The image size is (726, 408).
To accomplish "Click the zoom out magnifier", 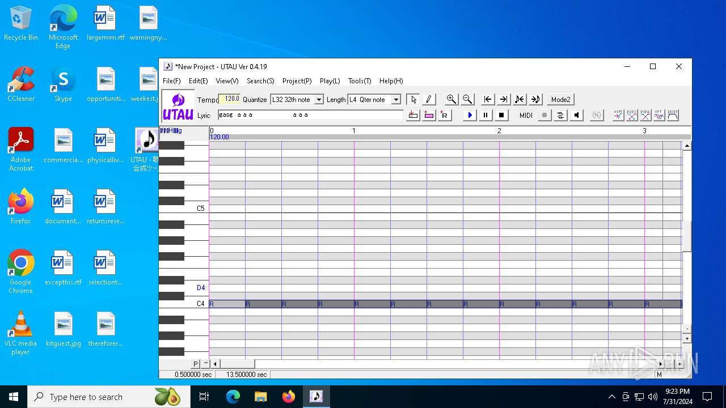I will click(467, 99).
